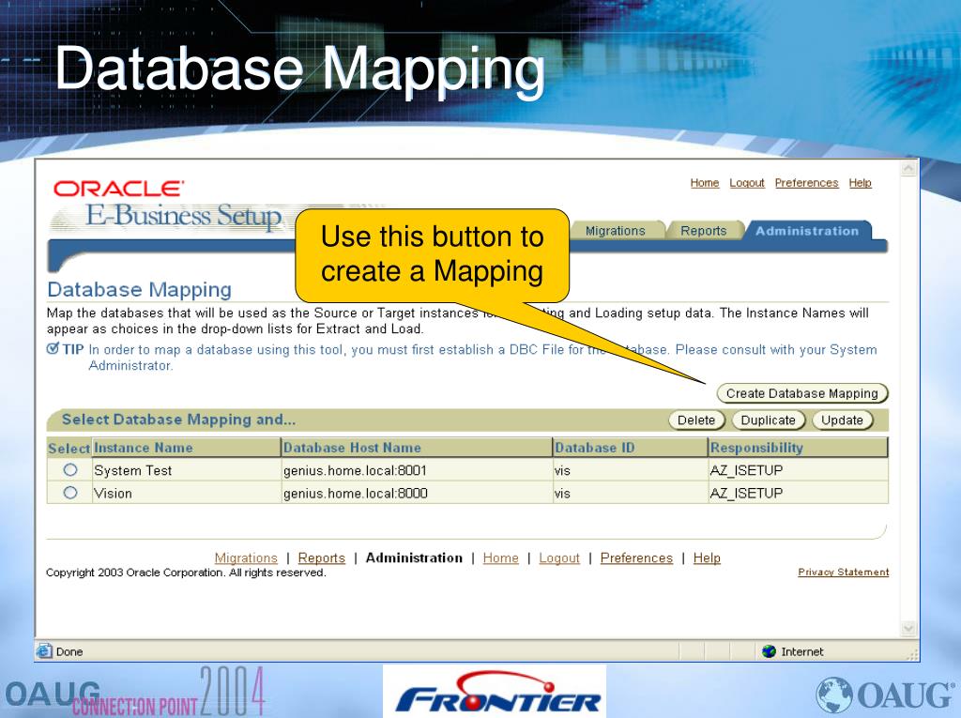Click the page icon beside Done

(x=45, y=651)
